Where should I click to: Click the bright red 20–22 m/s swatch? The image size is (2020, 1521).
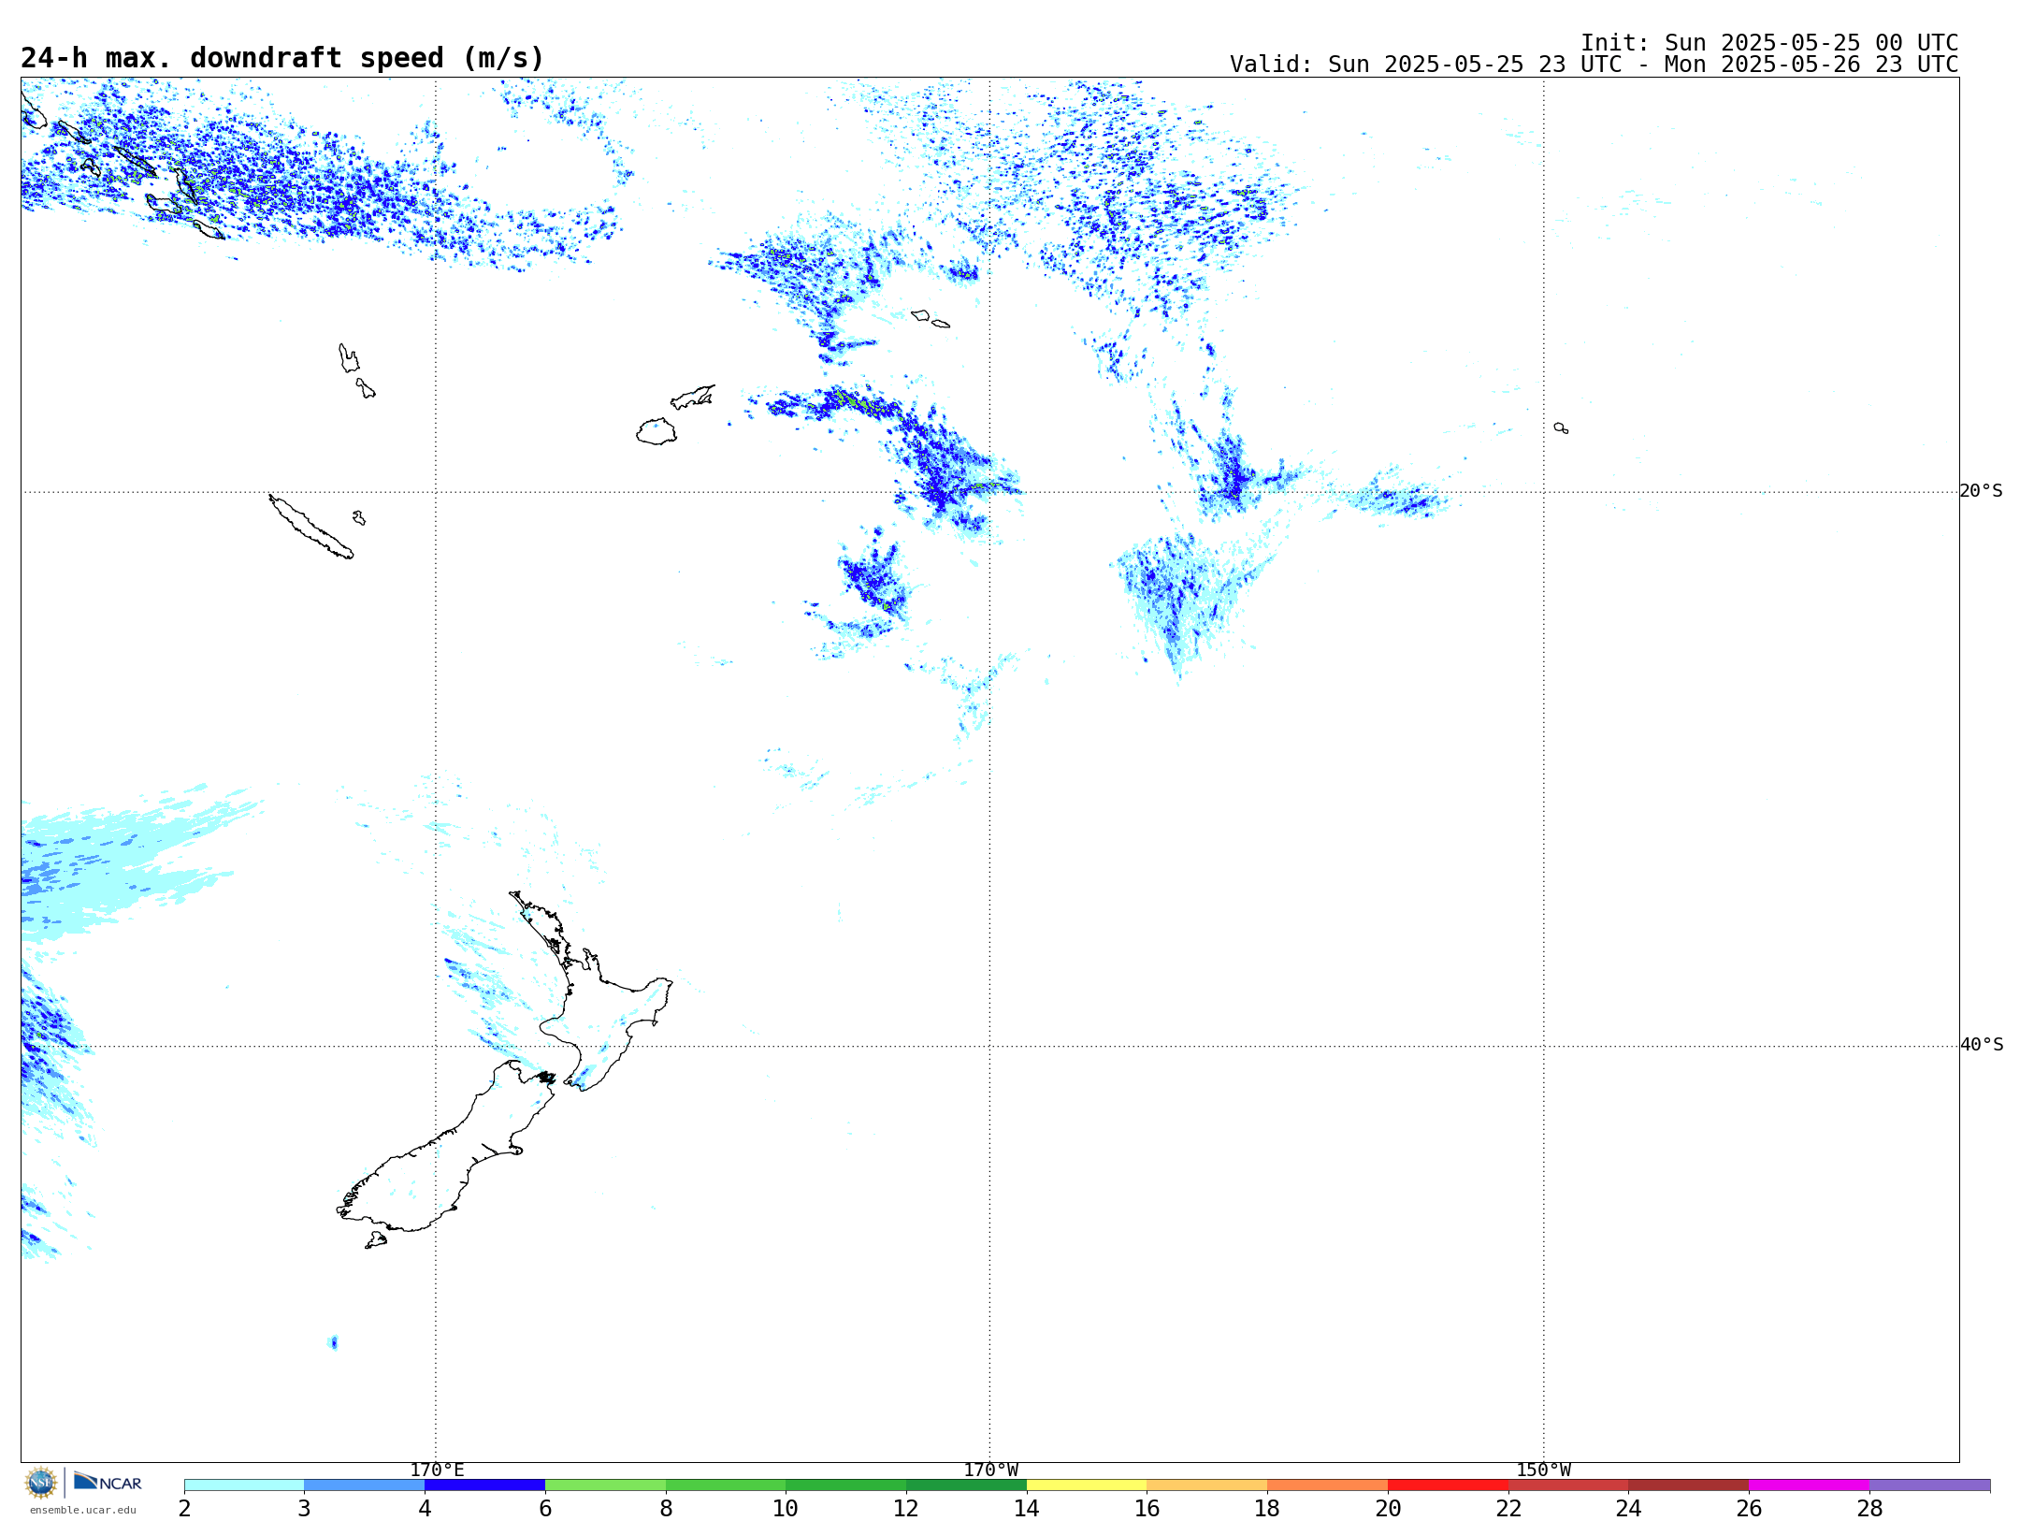1448,1485
